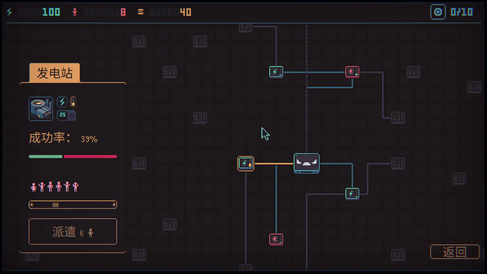This screenshot has width=487, height=274.
Task: Open the 发电站 tab header
Action: 55,73
